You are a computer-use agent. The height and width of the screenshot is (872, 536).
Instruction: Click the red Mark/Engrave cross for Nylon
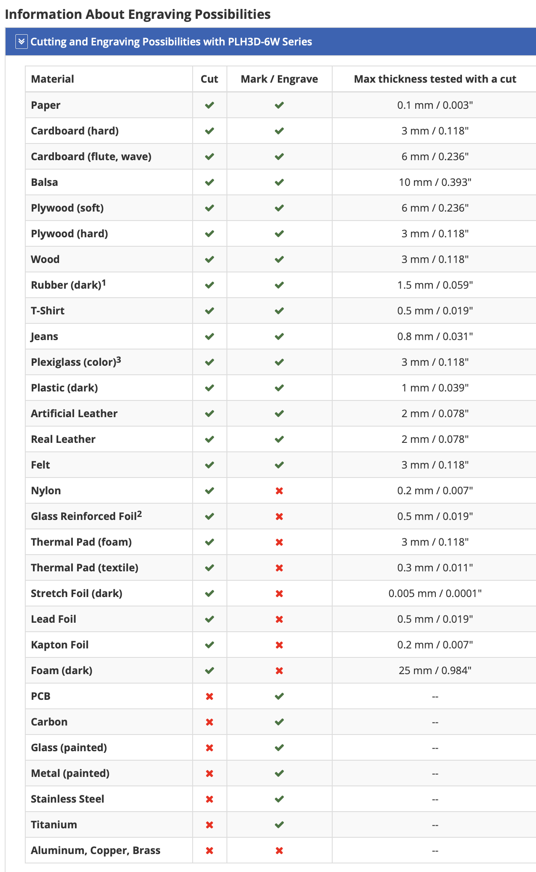(279, 491)
